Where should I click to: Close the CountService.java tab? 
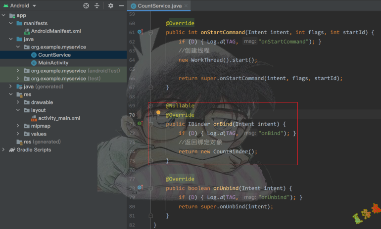(186, 6)
